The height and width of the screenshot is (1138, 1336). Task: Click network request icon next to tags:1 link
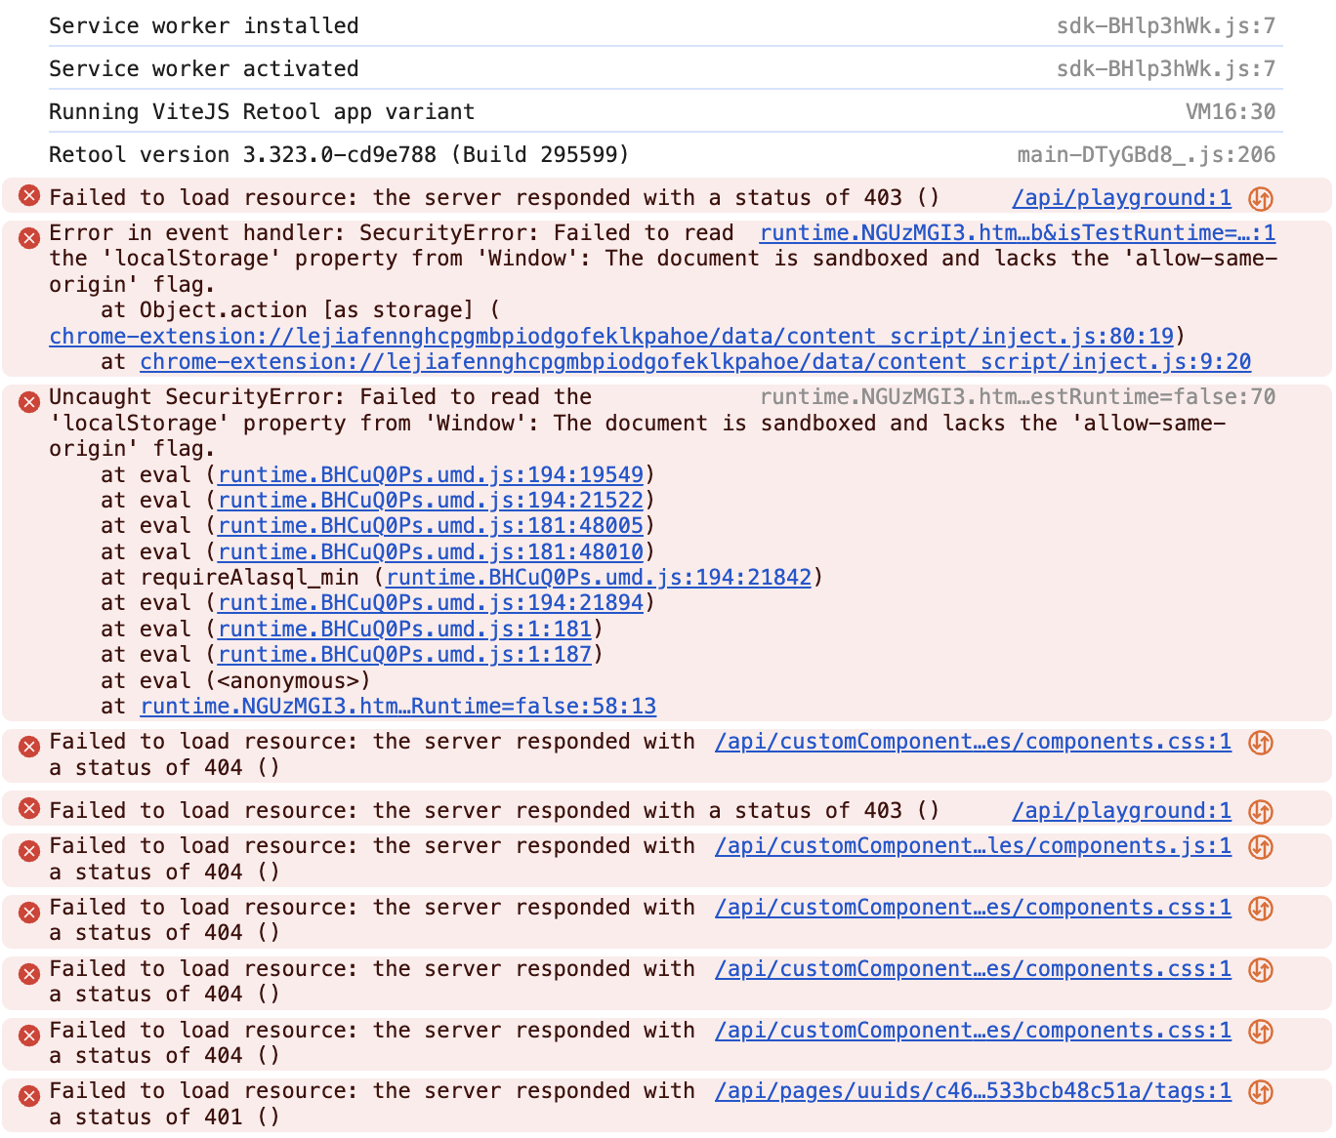coord(1261,1092)
